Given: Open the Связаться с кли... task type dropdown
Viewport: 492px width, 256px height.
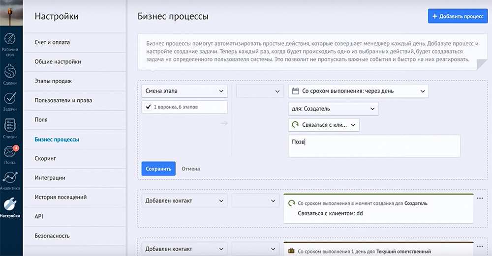Looking at the screenshot, I should 324,125.
